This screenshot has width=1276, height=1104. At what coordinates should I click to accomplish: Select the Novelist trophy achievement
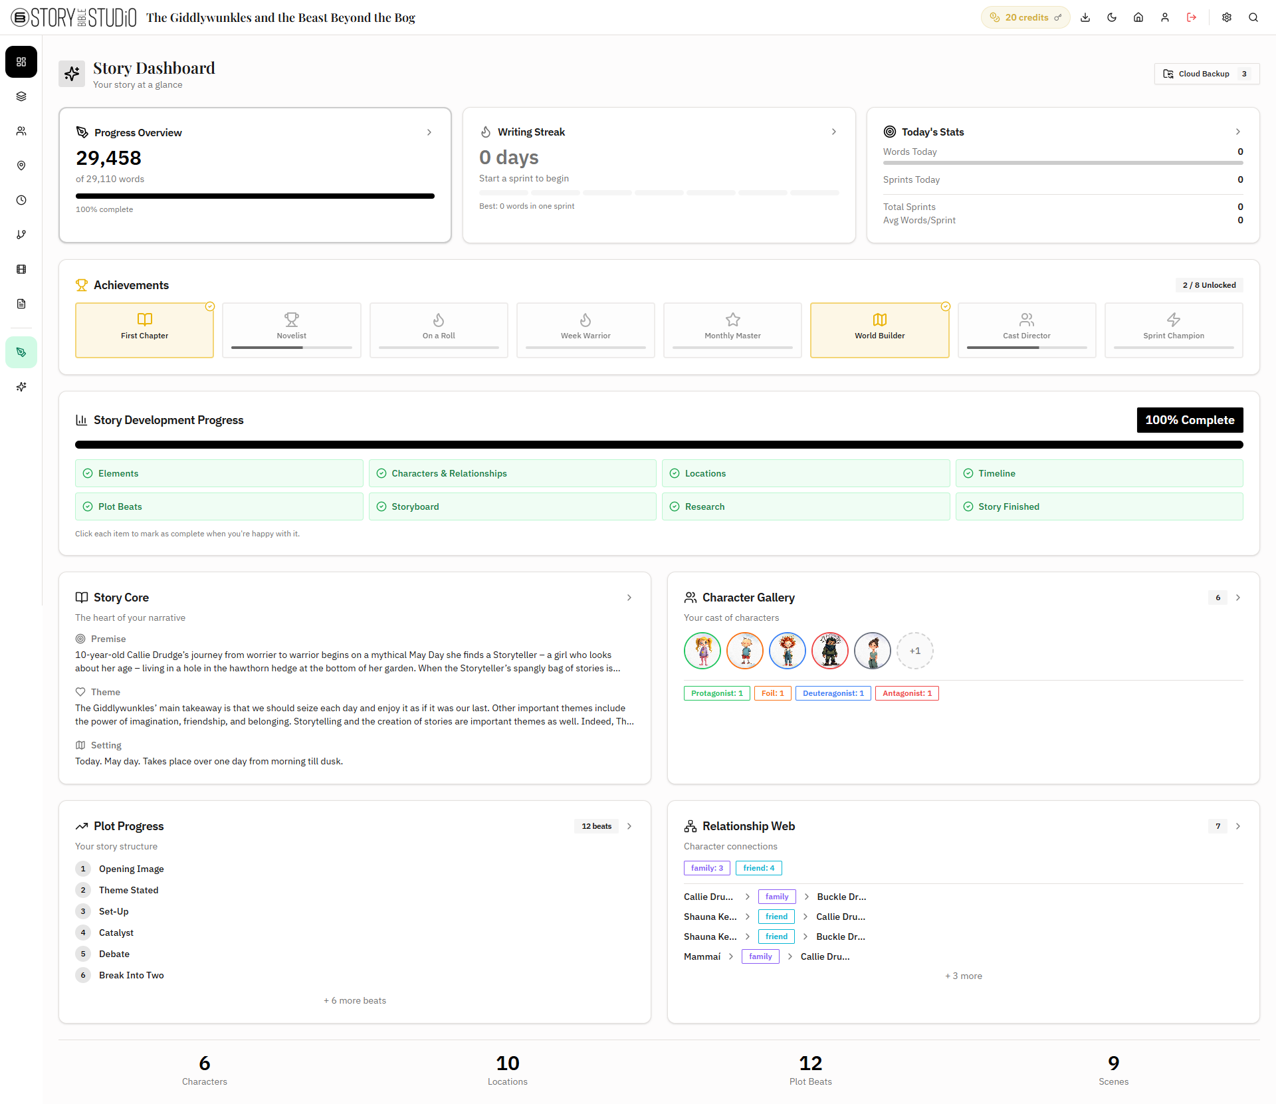pyautogui.click(x=292, y=330)
